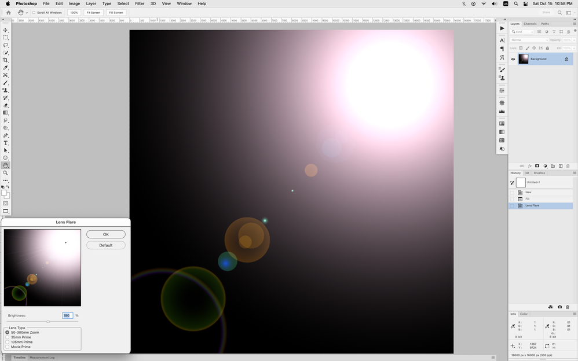The height and width of the screenshot is (361, 578).
Task: Select the Move tool
Action: coord(6,29)
